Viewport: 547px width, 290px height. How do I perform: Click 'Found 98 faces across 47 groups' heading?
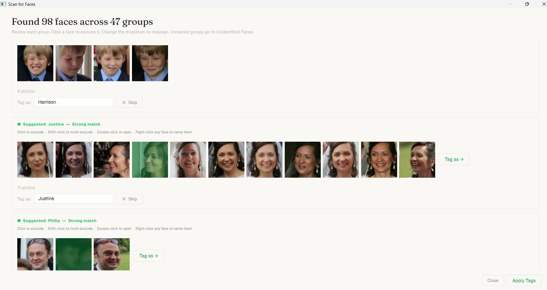coord(82,22)
